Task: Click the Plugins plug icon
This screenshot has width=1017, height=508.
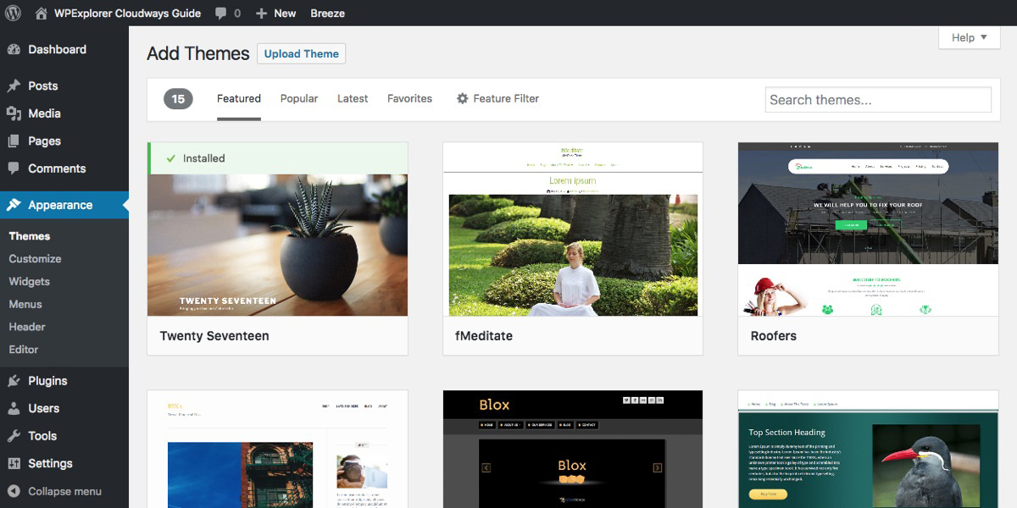Action: coord(14,381)
